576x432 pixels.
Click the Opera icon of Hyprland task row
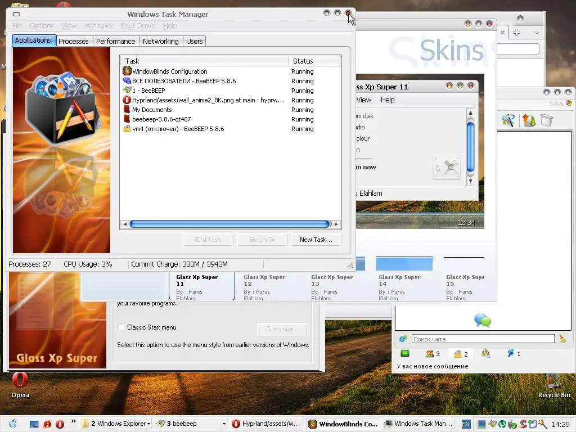pos(127,100)
